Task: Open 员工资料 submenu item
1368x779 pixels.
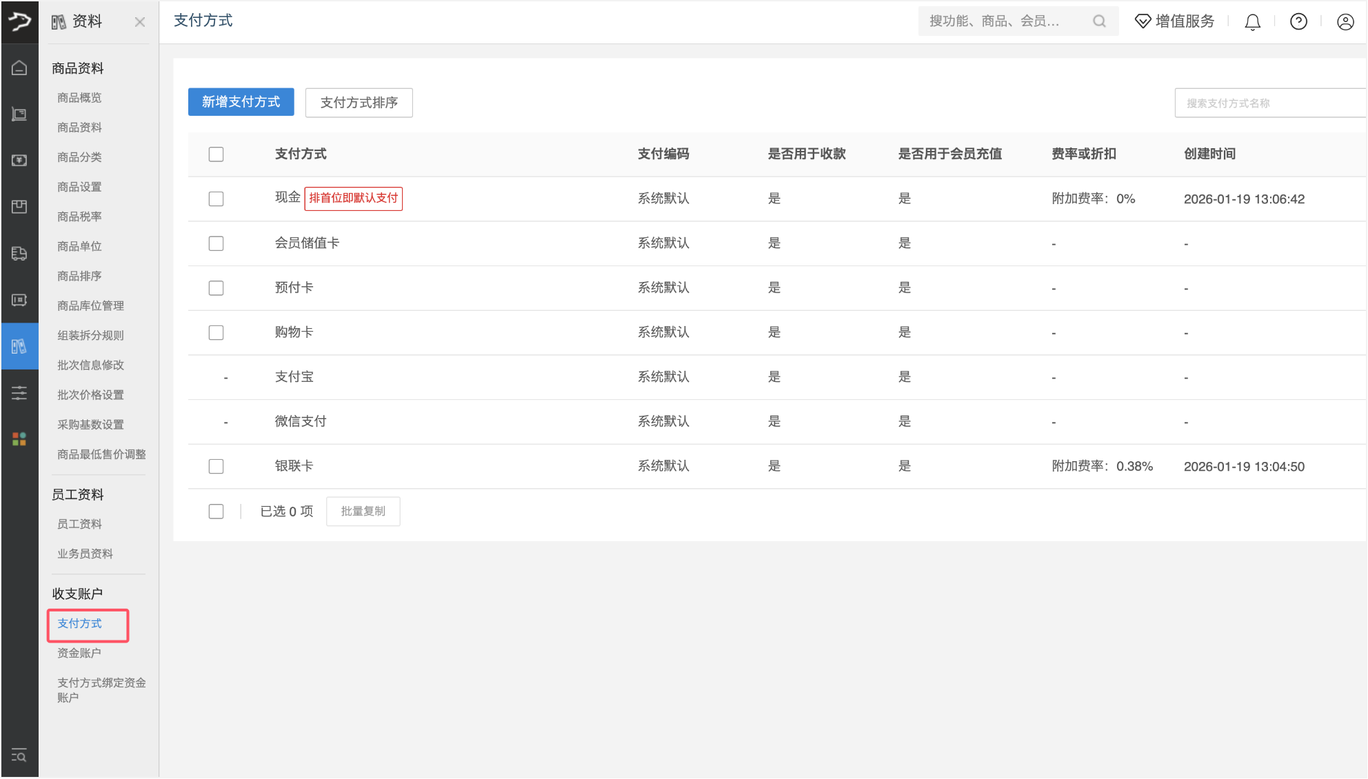Action: (x=79, y=524)
